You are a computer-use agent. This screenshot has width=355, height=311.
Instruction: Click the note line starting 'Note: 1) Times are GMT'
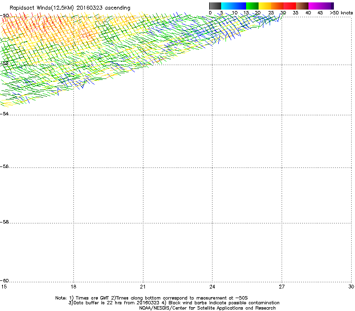[x=152, y=298]
